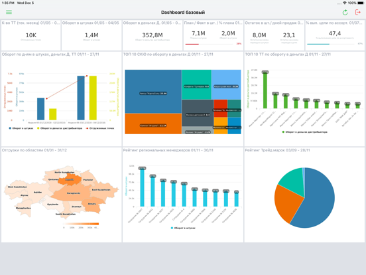Click the tallest green bar in TOP 10 TT
The image size is (366, 275).
[x=265, y=90]
